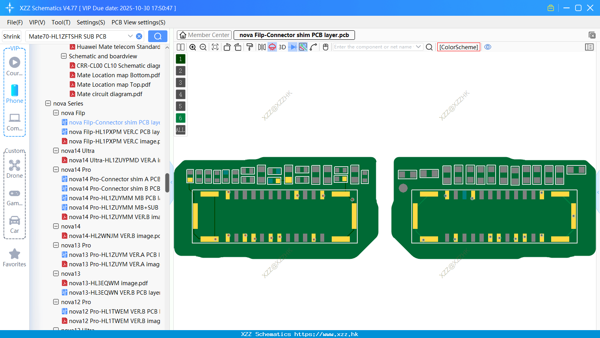
Task: Click the VIP gift icon in title bar
Action: point(551,8)
